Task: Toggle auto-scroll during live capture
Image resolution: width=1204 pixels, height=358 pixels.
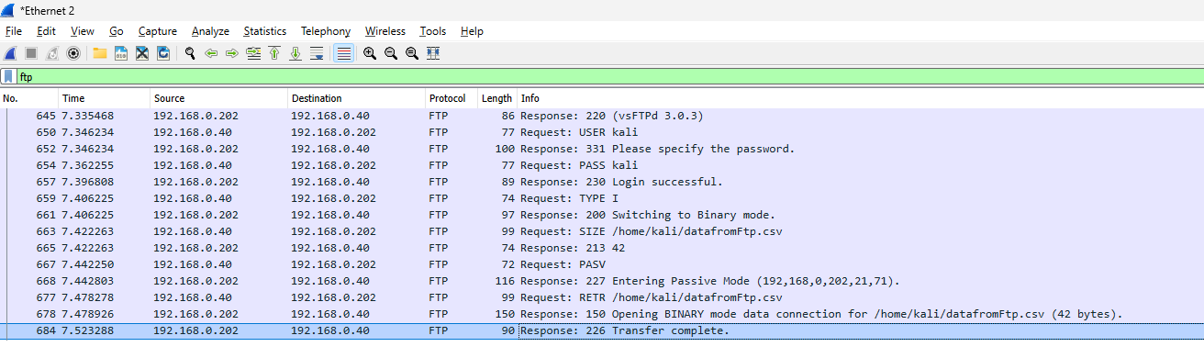Action: tap(317, 53)
